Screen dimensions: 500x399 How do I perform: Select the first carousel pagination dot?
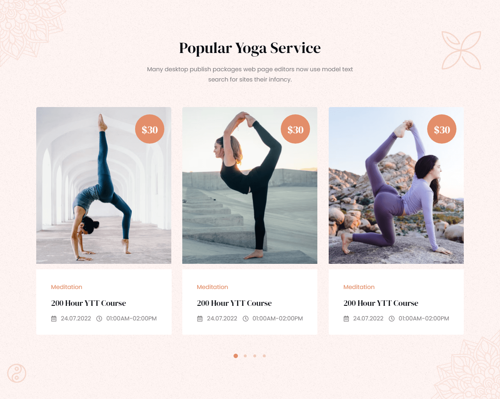tap(236, 356)
